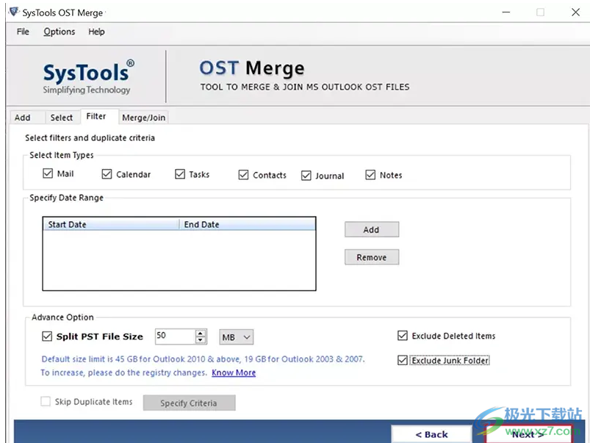Click the OST Merge banner title
The height and width of the screenshot is (443, 590).
click(x=251, y=68)
